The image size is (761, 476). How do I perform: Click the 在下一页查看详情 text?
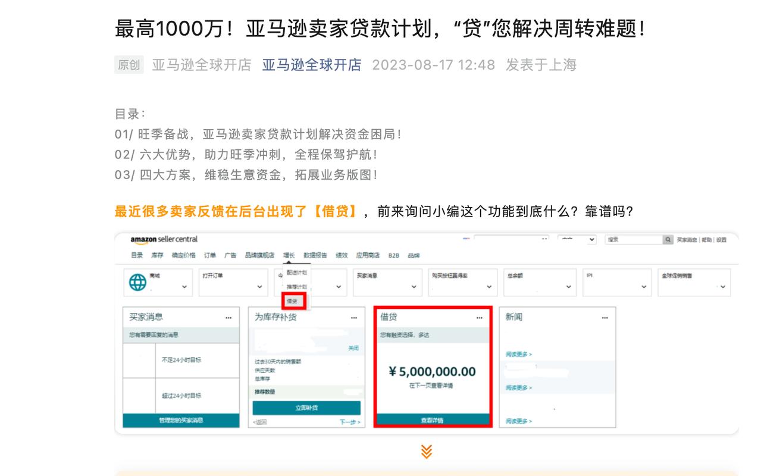(431, 386)
